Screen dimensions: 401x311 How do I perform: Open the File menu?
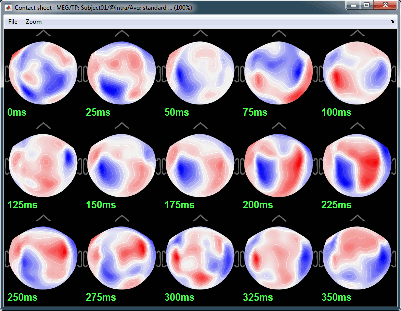click(x=13, y=22)
